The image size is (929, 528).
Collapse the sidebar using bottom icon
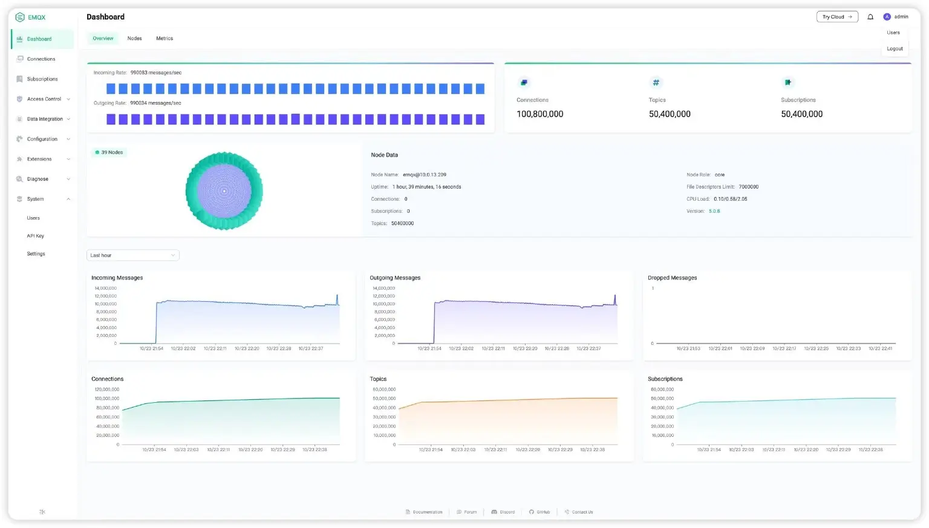[42, 512]
